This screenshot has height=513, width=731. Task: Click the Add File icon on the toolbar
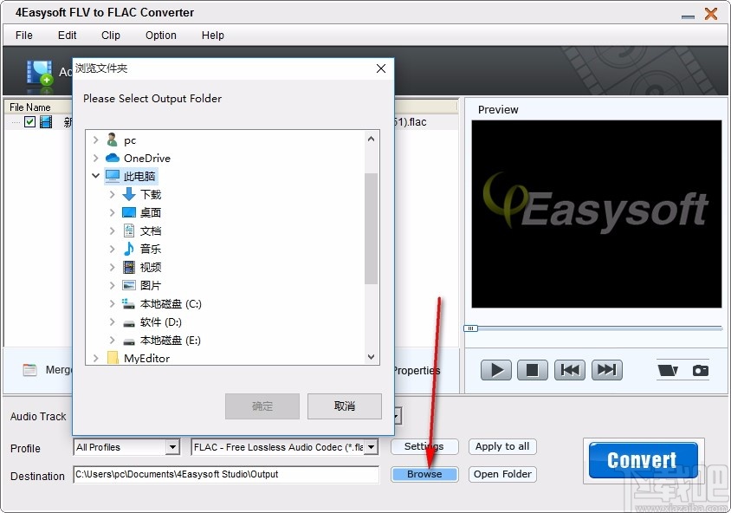38,74
